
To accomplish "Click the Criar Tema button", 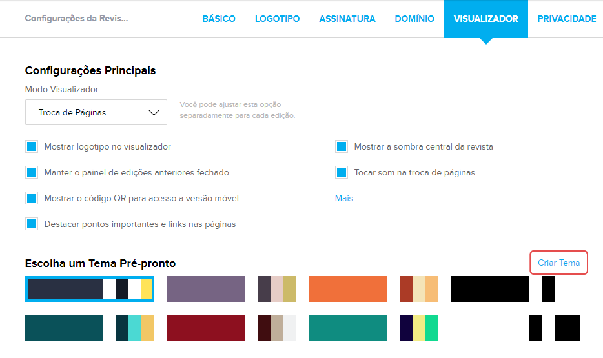I will tap(558, 263).
